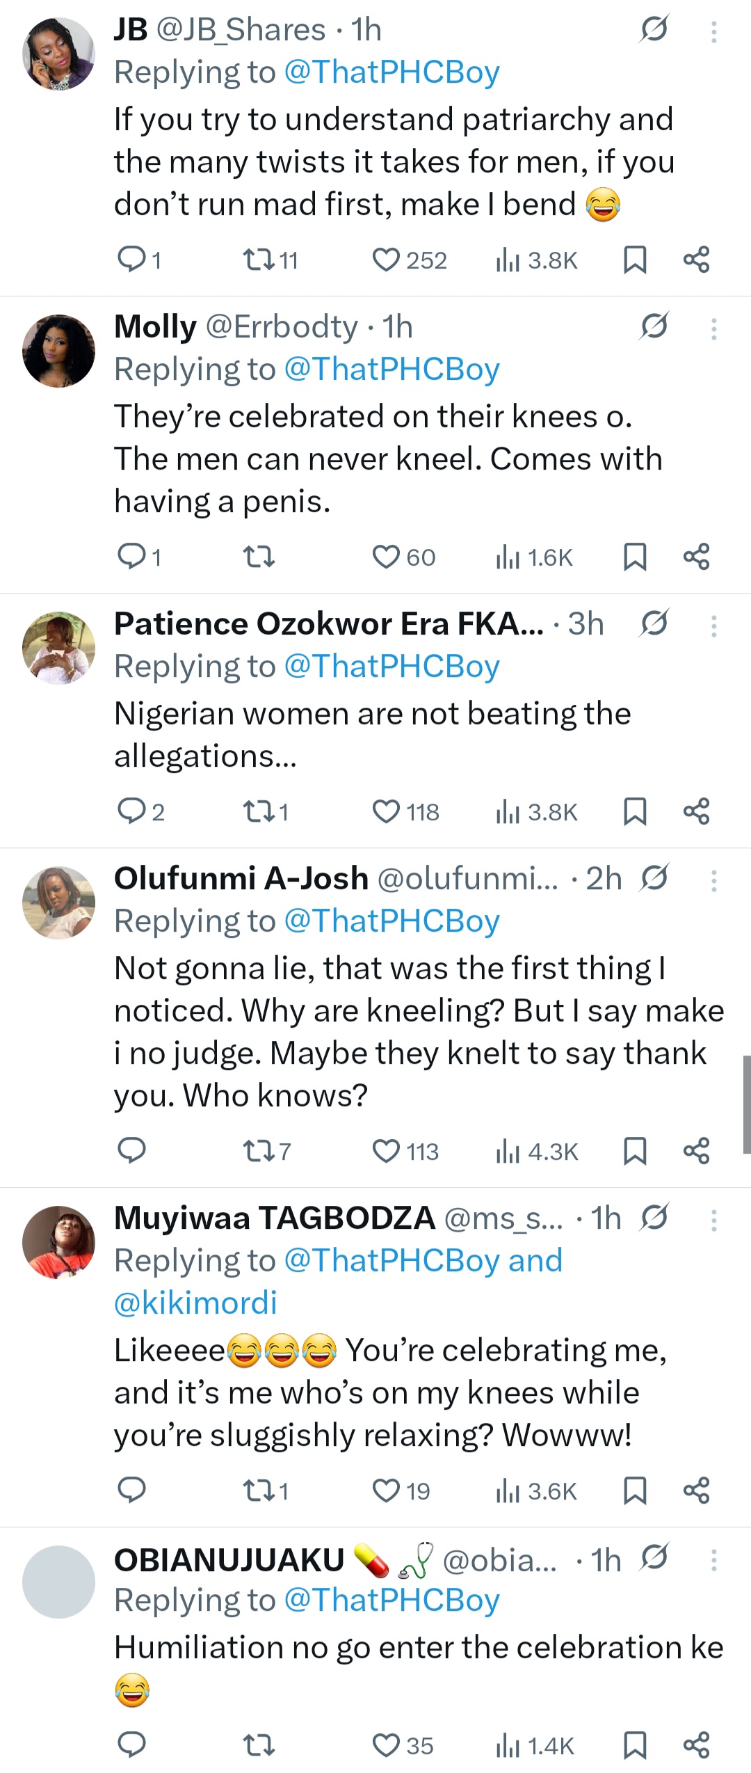
Task: Share OBIANUJUAKU's reply
Action: coord(696,1746)
